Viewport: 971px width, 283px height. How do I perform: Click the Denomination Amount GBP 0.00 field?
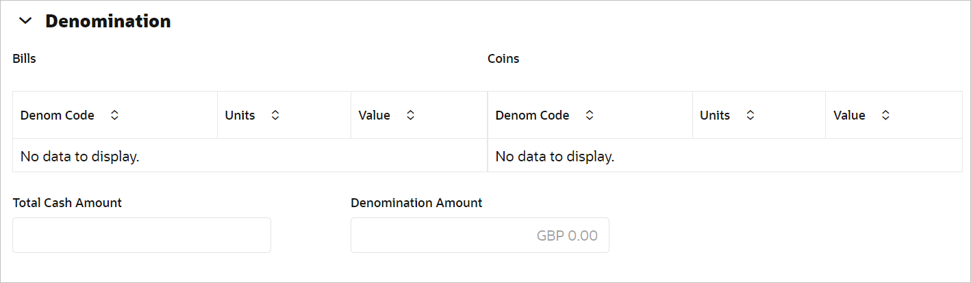[x=479, y=235]
